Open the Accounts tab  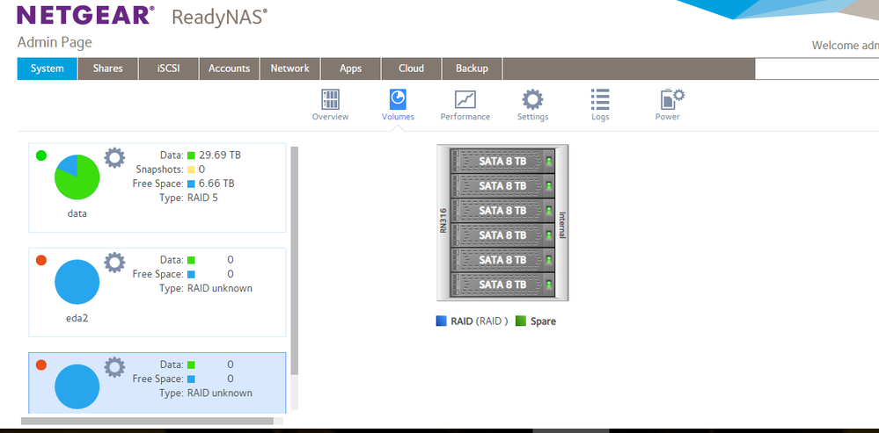click(x=229, y=69)
